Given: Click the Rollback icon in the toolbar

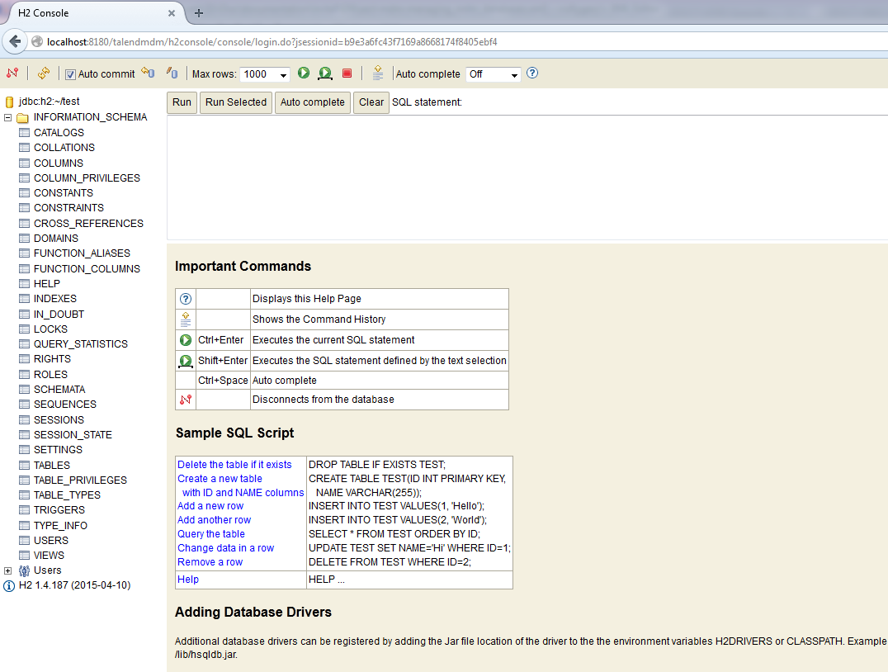Looking at the screenshot, I should tap(148, 73).
